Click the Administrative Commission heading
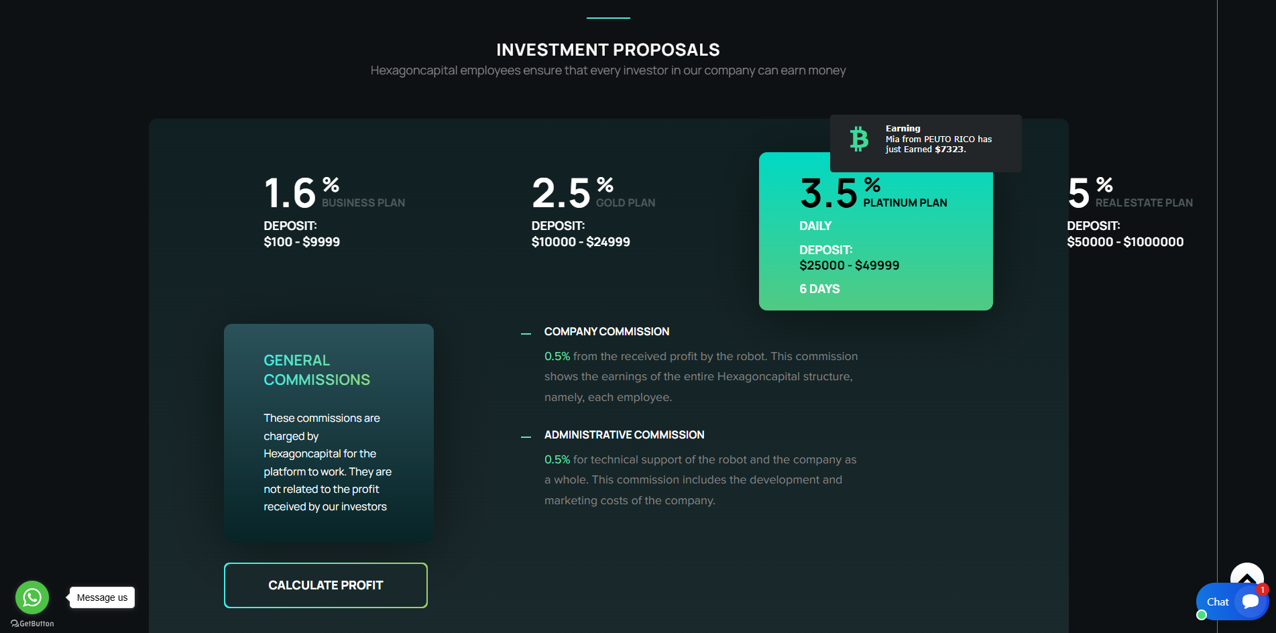This screenshot has width=1276, height=633. pos(624,435)
